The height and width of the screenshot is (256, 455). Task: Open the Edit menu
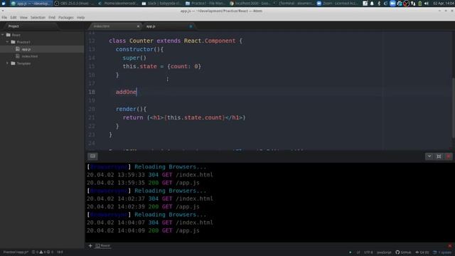click(14, 18)
